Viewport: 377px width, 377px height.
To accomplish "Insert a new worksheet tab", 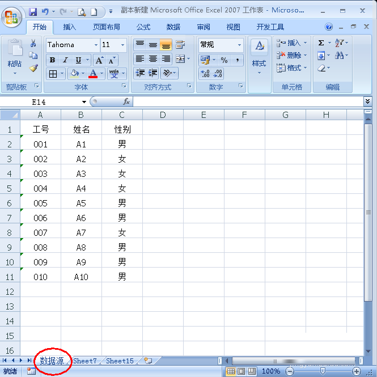I will 148,361.
